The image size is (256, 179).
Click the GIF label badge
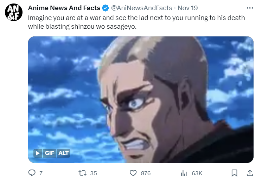click(50, 153)
